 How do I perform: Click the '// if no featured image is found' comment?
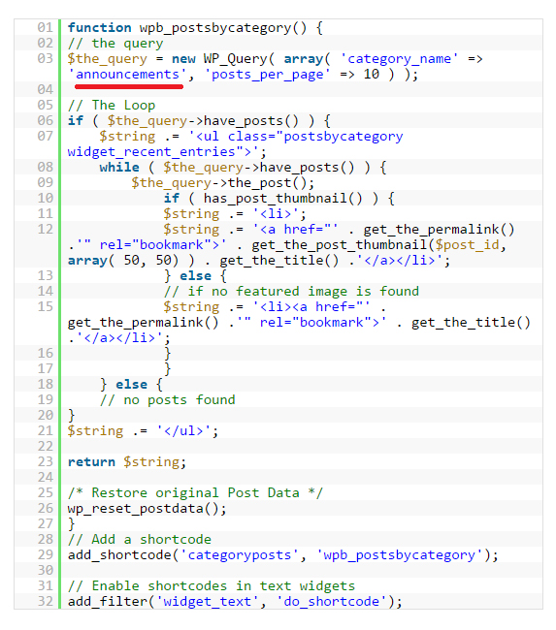(x=291, y=292)
